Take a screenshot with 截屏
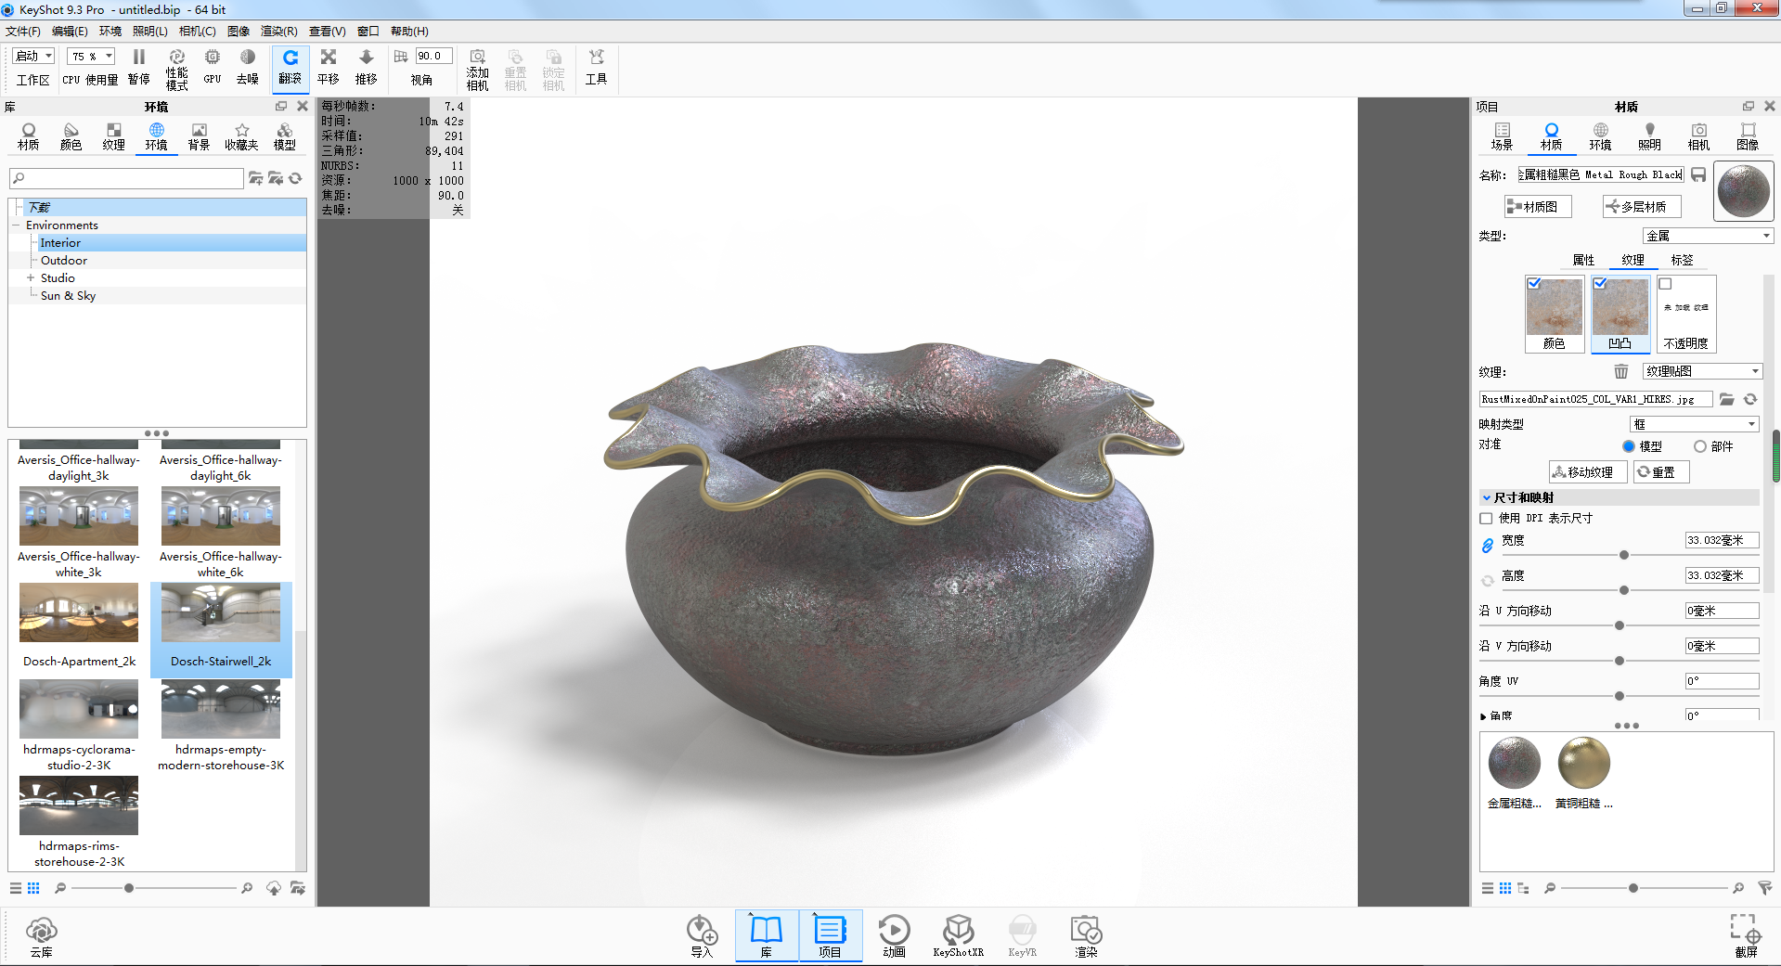 click(x=1746, y=936)
